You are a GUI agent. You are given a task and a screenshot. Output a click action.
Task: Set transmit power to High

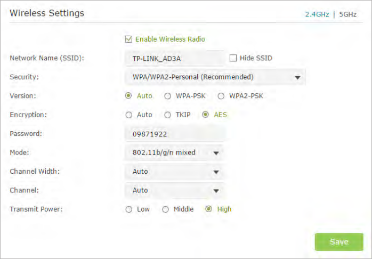coord(208,209)
